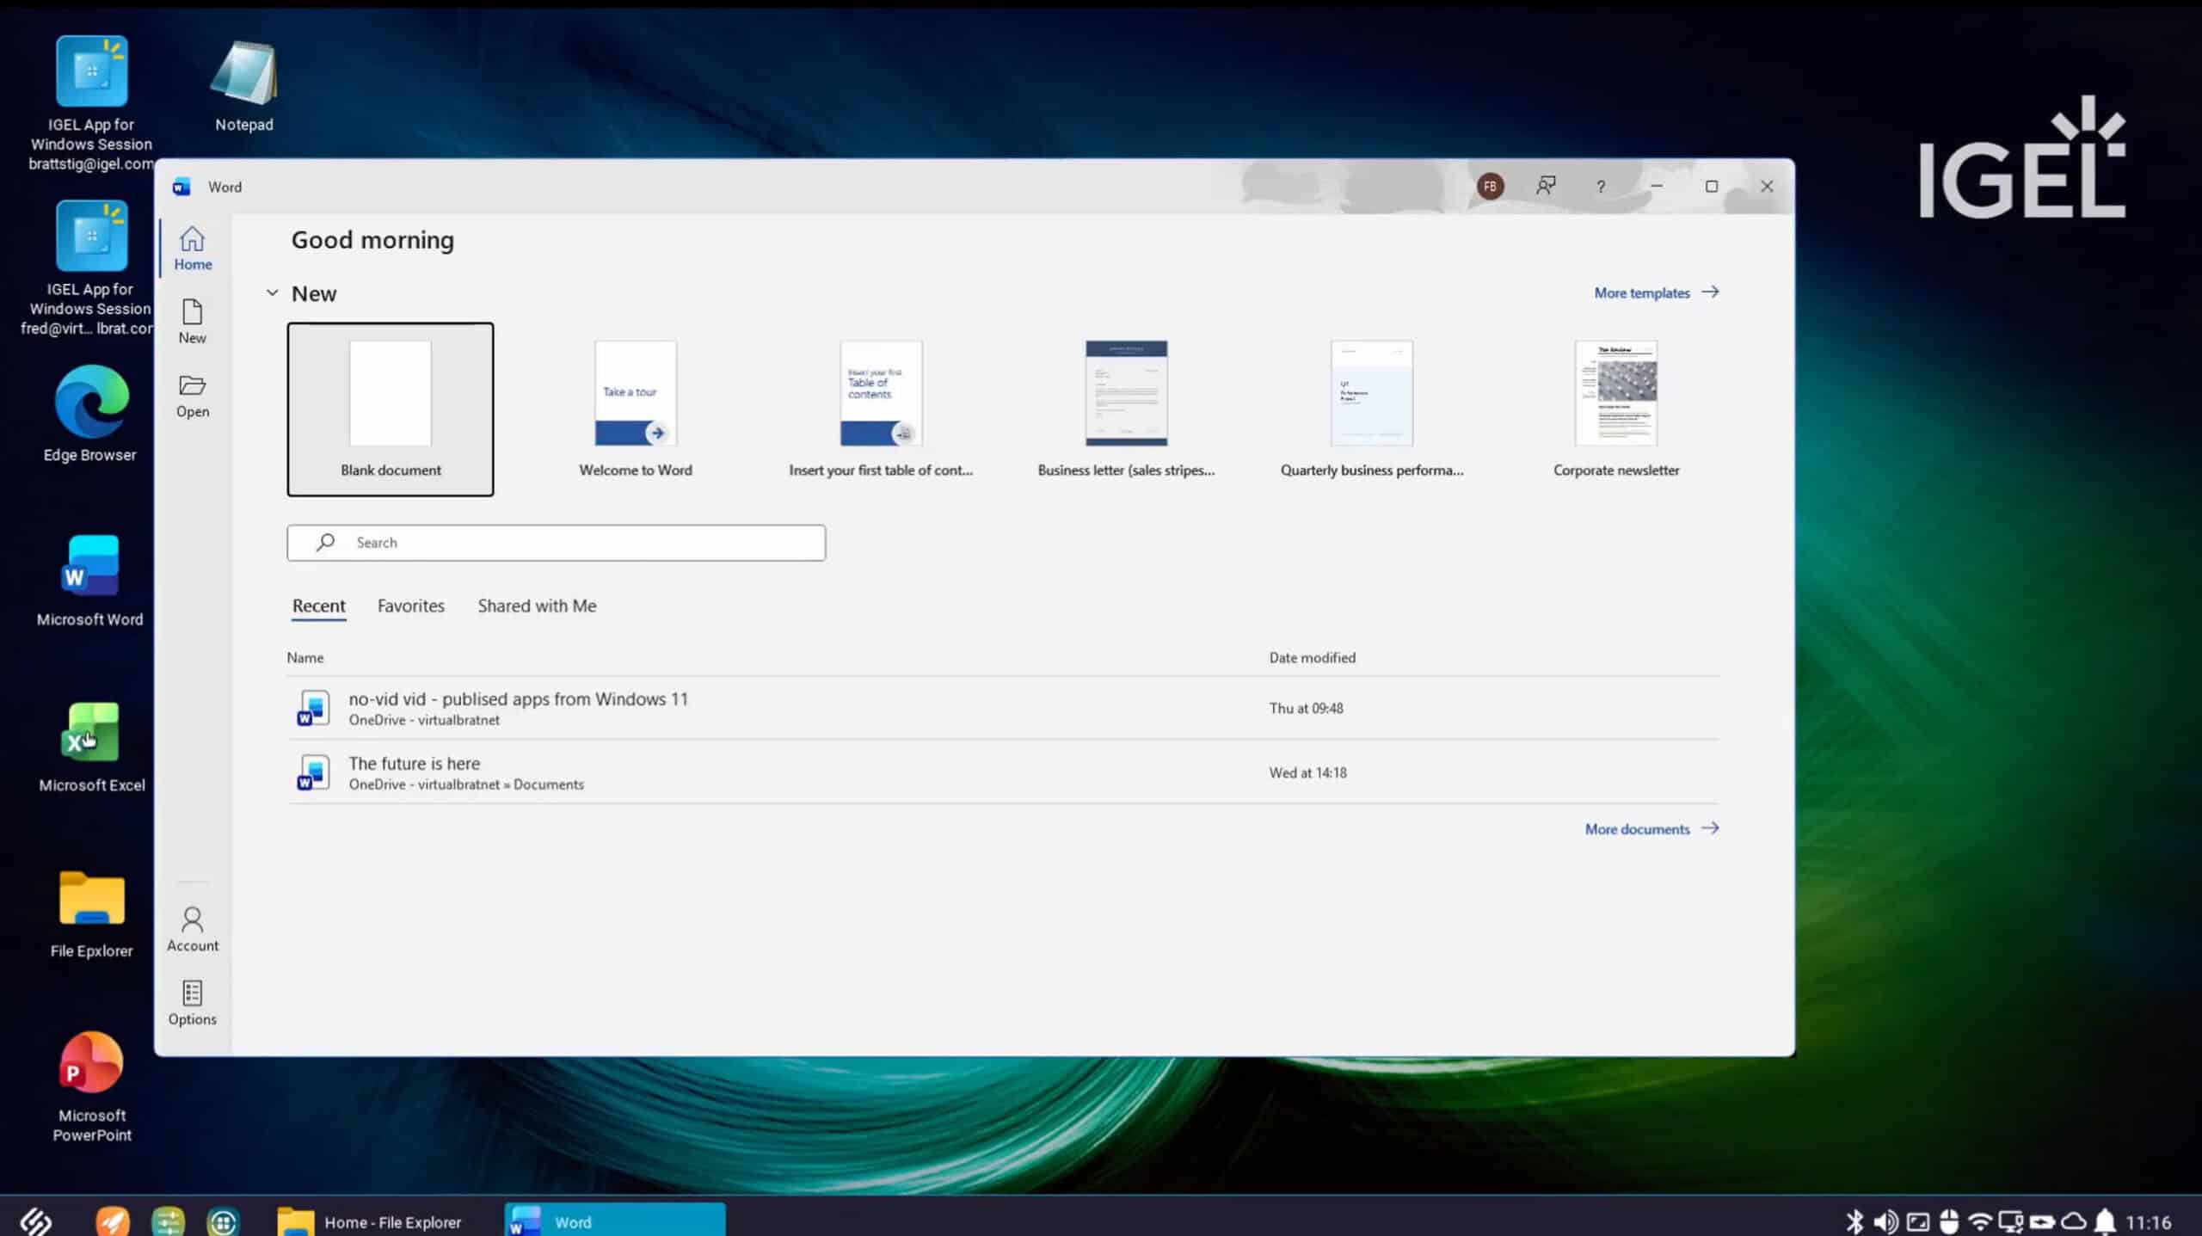Choose the Corporate newsletter template
Screen dimensions: 2202x1236
1615,409
